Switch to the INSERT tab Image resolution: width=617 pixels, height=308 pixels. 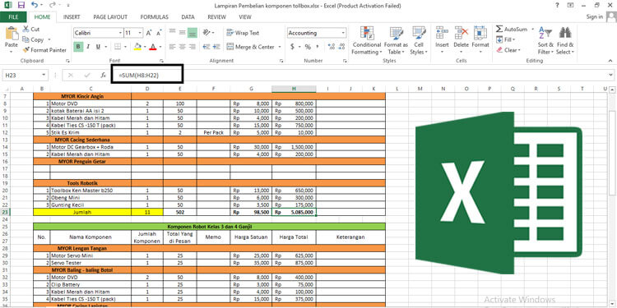click(x=72, y=17)
